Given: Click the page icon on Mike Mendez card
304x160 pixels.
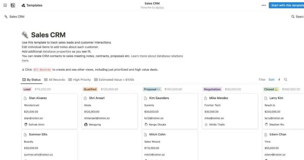Looking at the screenshot, I should tap(205, 98).
